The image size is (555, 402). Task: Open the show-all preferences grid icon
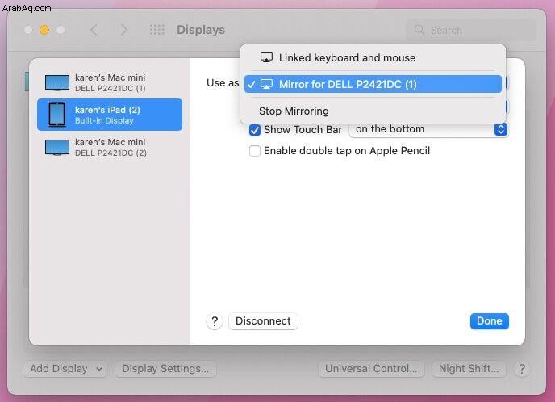coord(156,30)
